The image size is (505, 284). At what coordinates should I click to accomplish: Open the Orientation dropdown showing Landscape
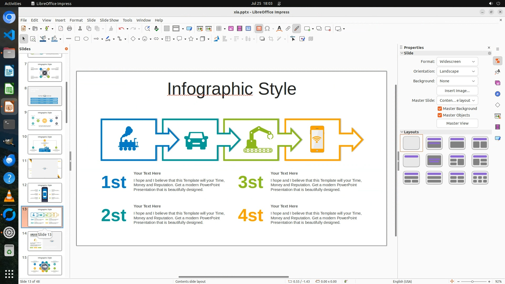457,71
